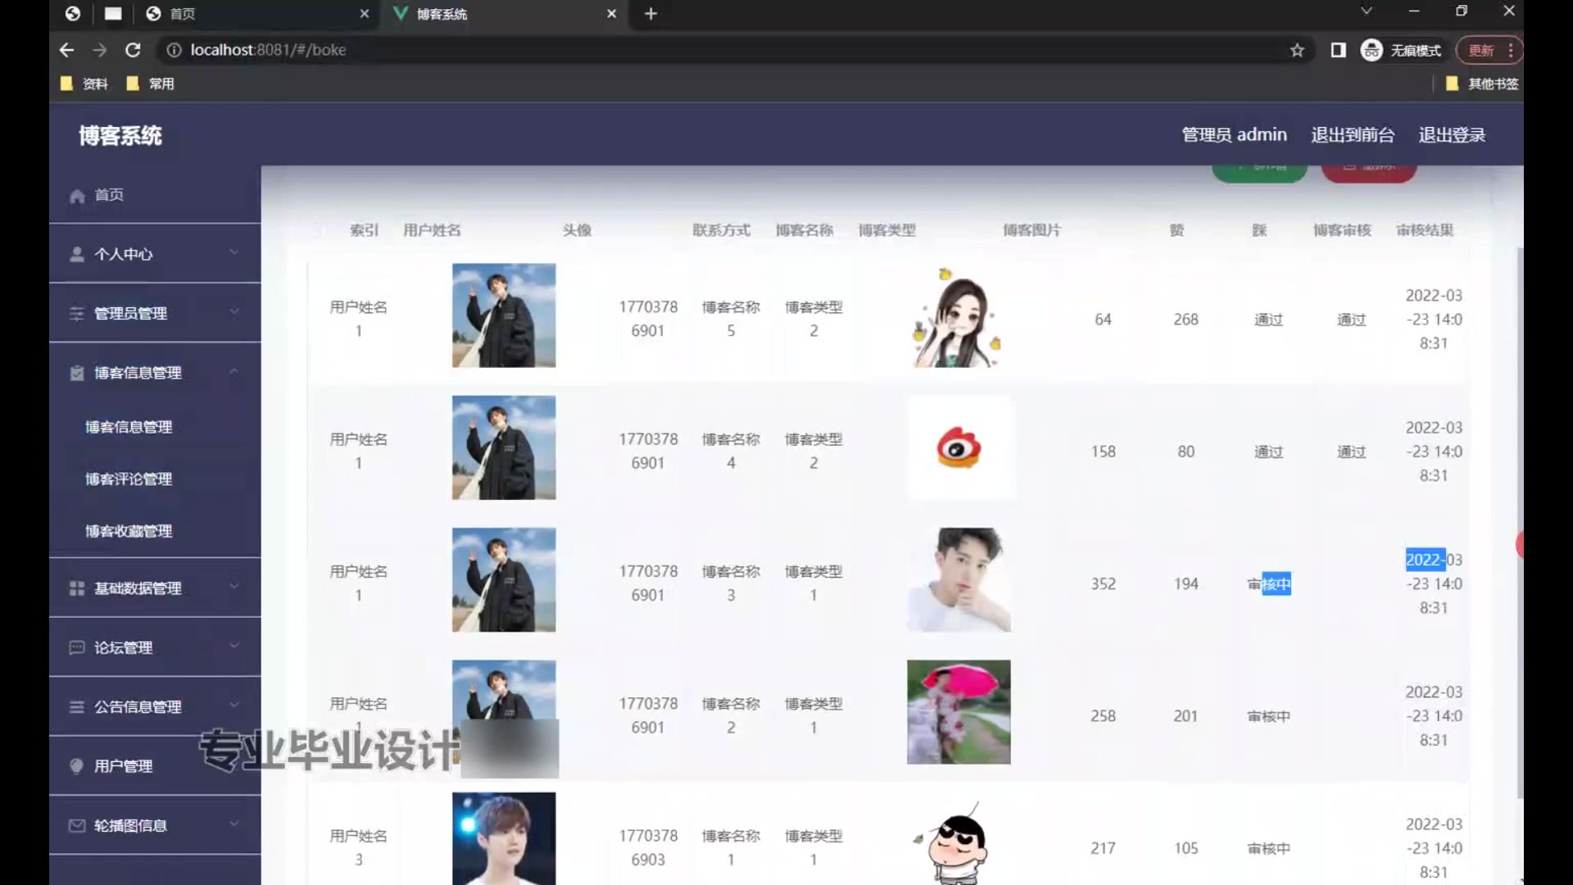Image resolution: width=1573 pixels, height=885 pixels.
Task: Open the Weibo logo blog image thumbnail
Action: coord(959,448)
